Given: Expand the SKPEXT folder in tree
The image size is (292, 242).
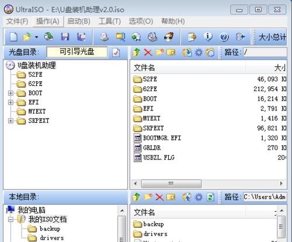Looking at the screenshot, I should pyautogui.click(x=11, y=121).
